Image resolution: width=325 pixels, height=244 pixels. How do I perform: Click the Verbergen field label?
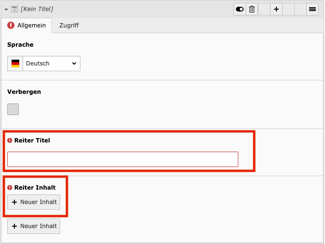[24, 91]
